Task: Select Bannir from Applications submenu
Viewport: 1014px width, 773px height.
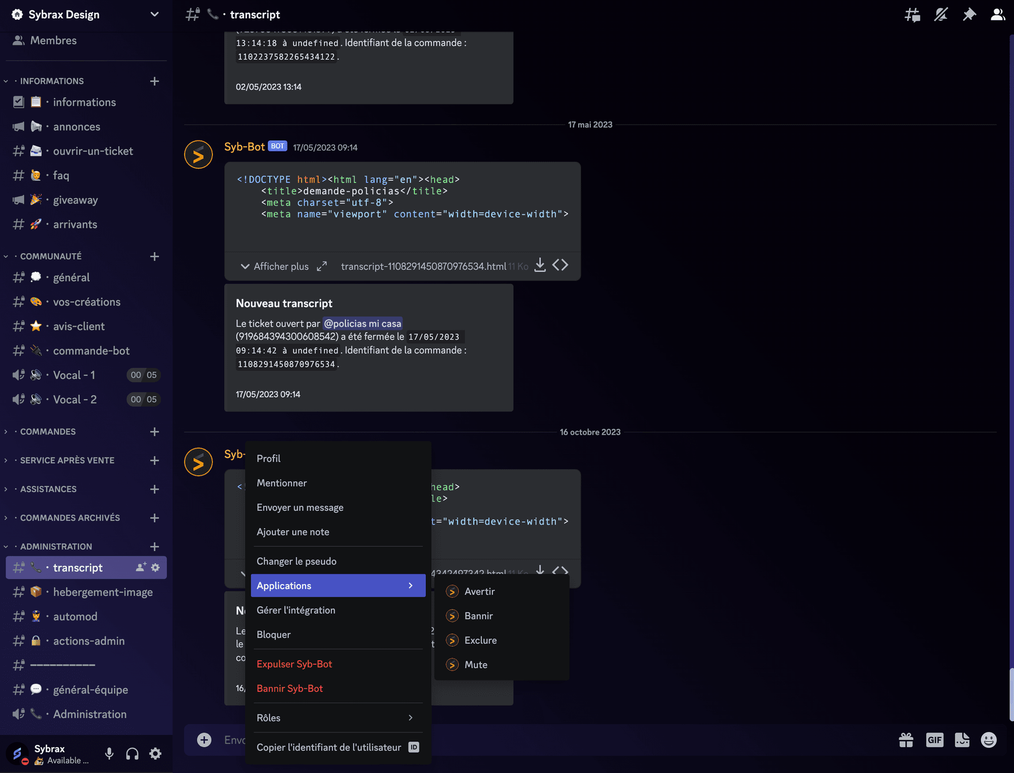Action: (x=478, y=616)
